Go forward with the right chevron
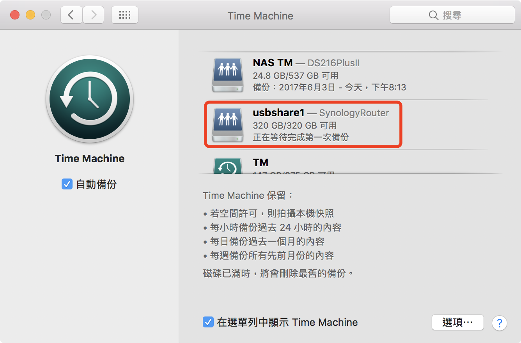Viewport: 521px width, 343px height. [x=94, y=15]
